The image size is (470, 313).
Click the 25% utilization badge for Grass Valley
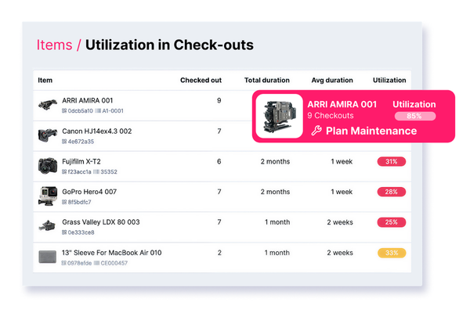coord(392,222)
